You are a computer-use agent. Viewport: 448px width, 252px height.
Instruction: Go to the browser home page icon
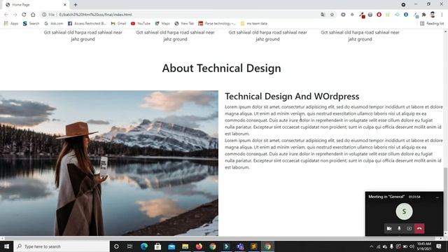33,15
